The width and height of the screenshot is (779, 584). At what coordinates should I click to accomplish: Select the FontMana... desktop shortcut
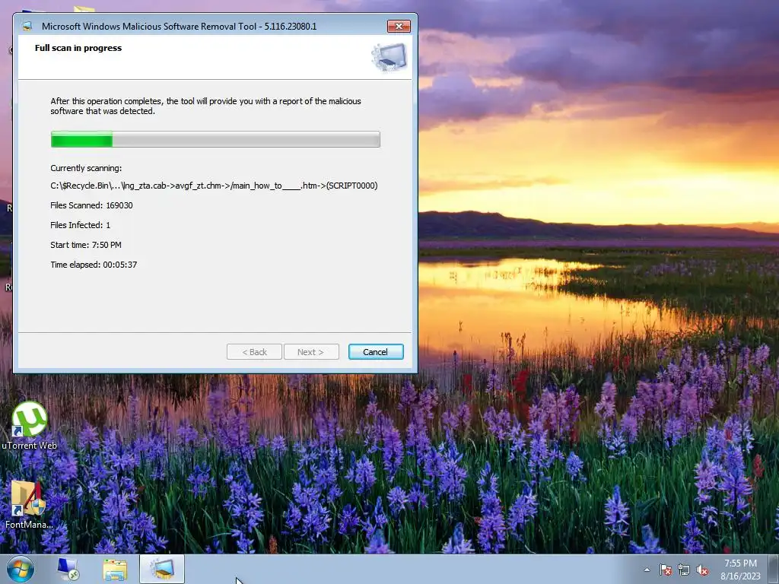click(29, 505)
